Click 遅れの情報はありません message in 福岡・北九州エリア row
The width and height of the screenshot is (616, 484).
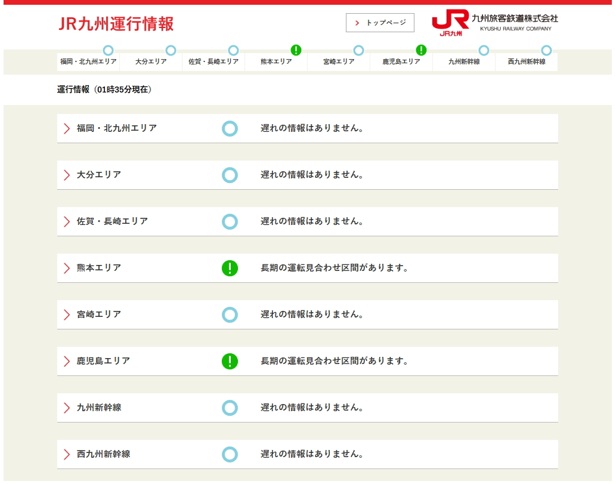[312, 128]
